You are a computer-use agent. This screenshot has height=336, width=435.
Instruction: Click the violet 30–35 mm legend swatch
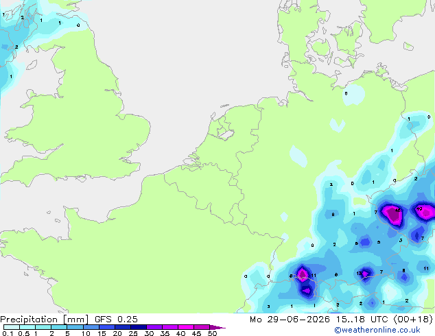point(154,327)
